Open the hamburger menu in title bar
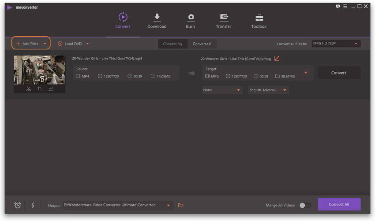 [x=345, y=7]
